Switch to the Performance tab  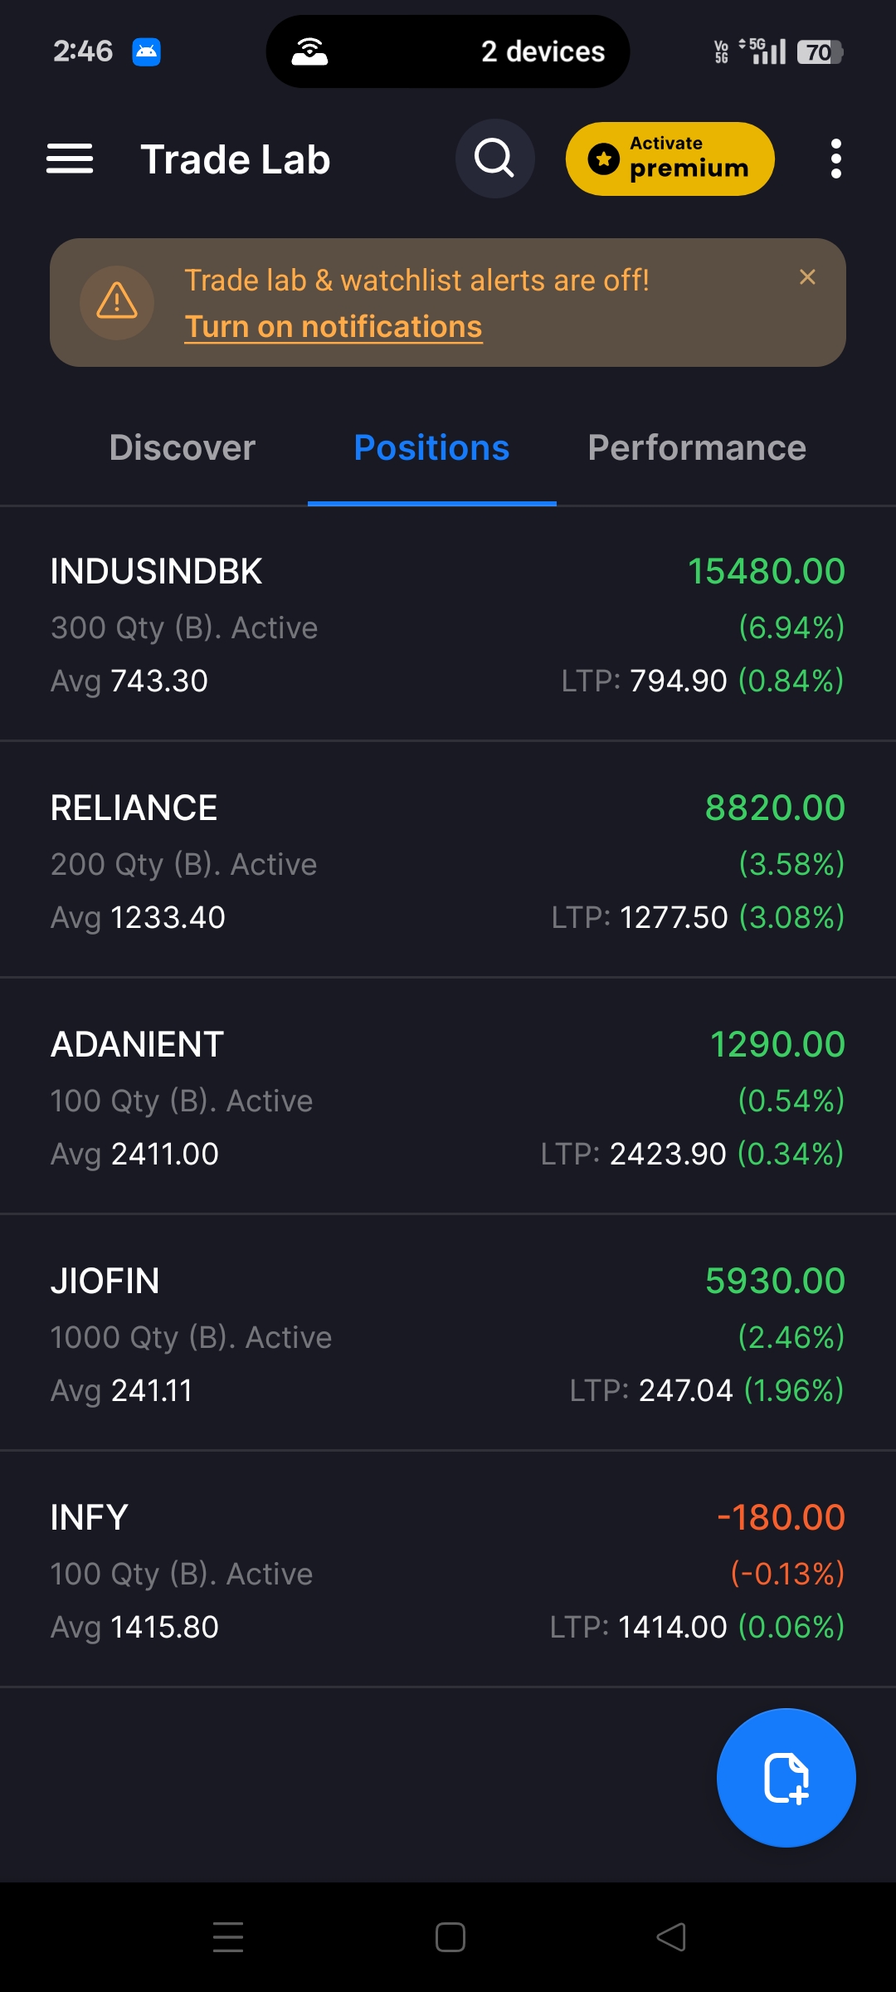pos(697,448)
